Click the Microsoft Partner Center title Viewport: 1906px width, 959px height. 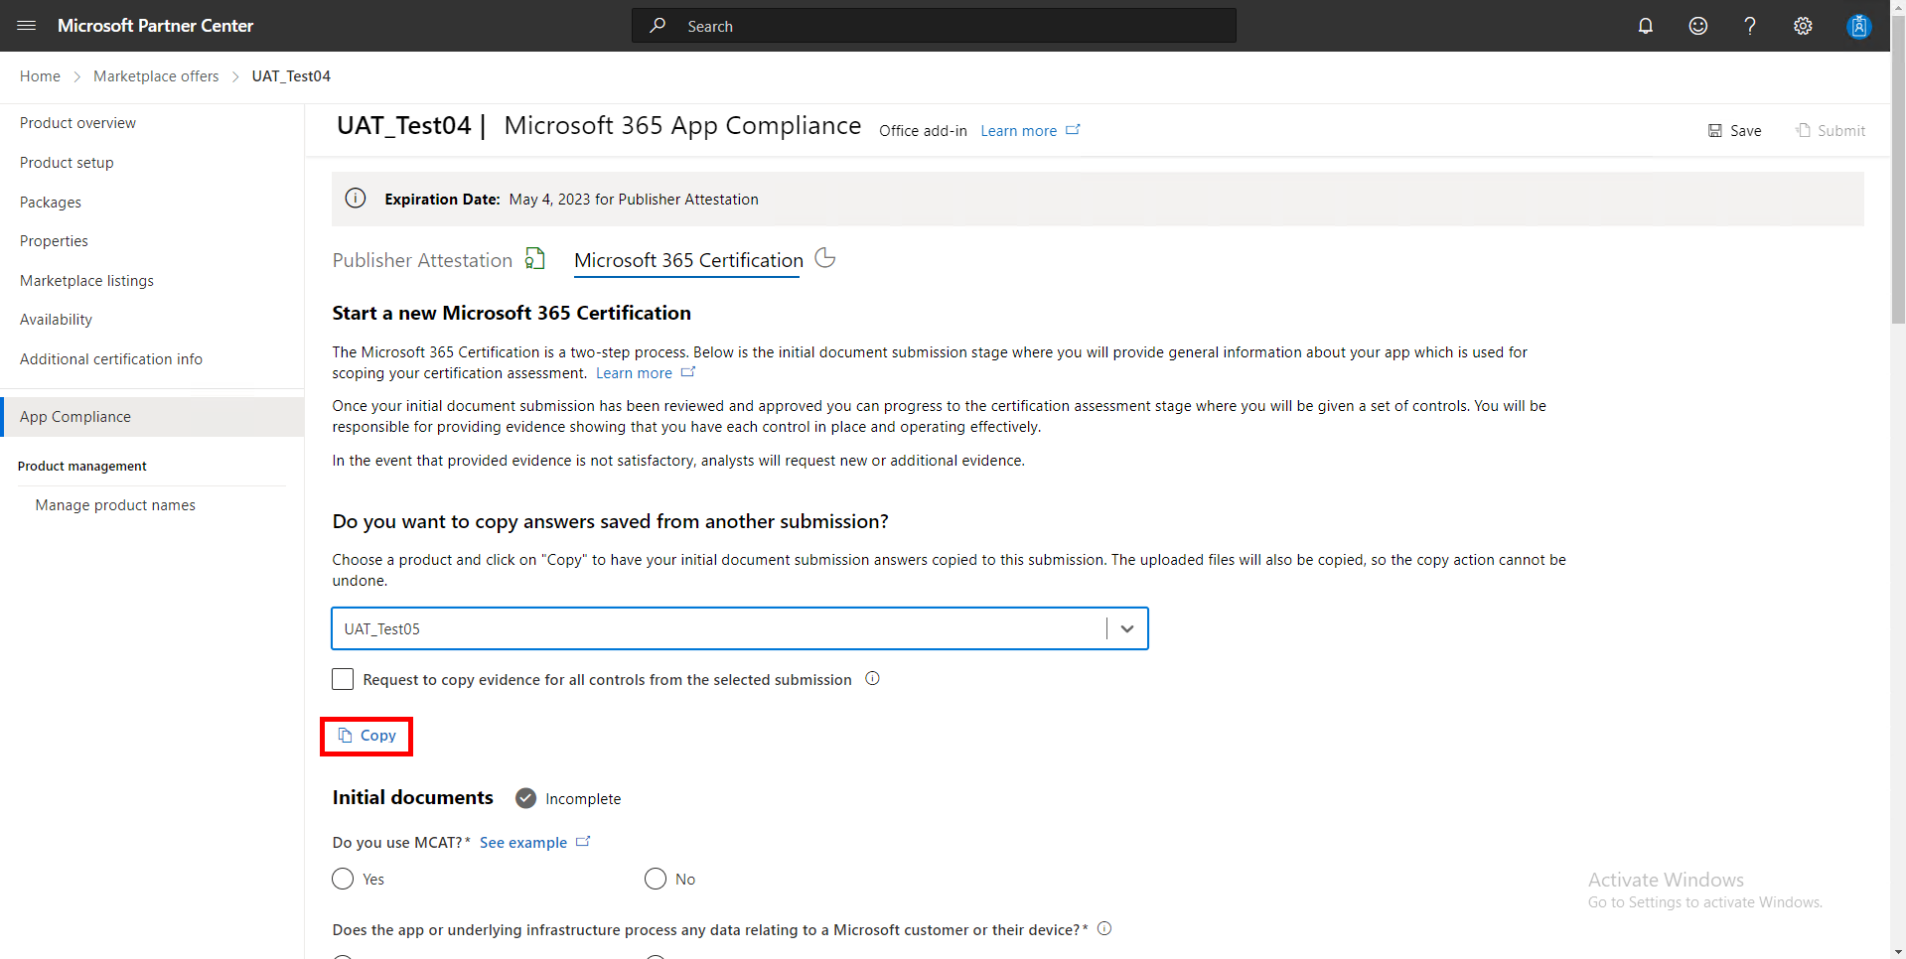[155, 26]
